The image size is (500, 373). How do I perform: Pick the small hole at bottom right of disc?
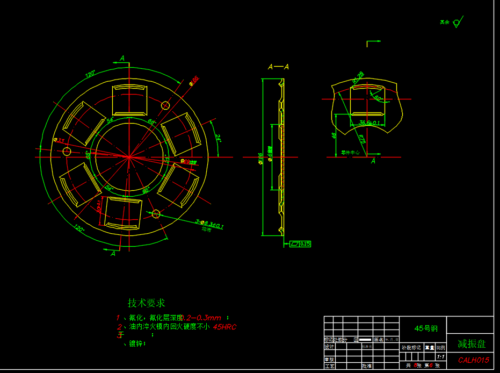[156, 214]
